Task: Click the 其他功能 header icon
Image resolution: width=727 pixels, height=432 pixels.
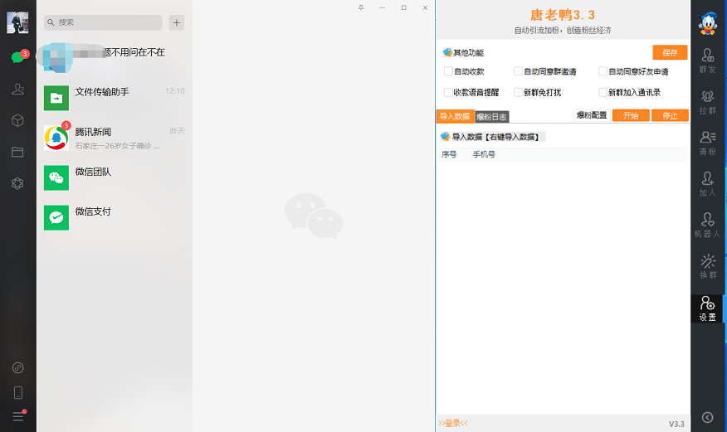Action: [x=447, y=52]
